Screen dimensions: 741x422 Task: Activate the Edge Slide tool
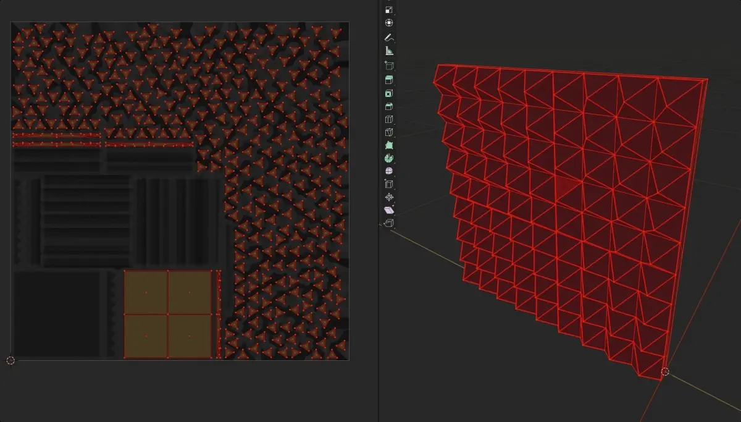[388, 184]
